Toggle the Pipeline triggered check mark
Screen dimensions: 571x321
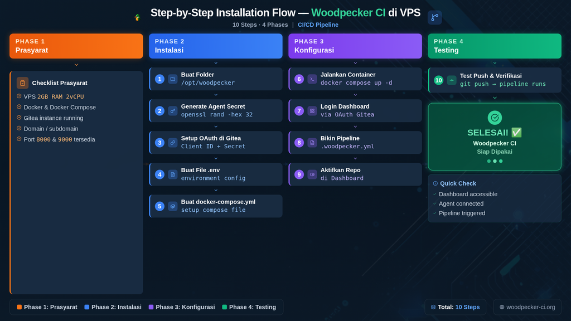pyautogui.click(x=435, y=213)
